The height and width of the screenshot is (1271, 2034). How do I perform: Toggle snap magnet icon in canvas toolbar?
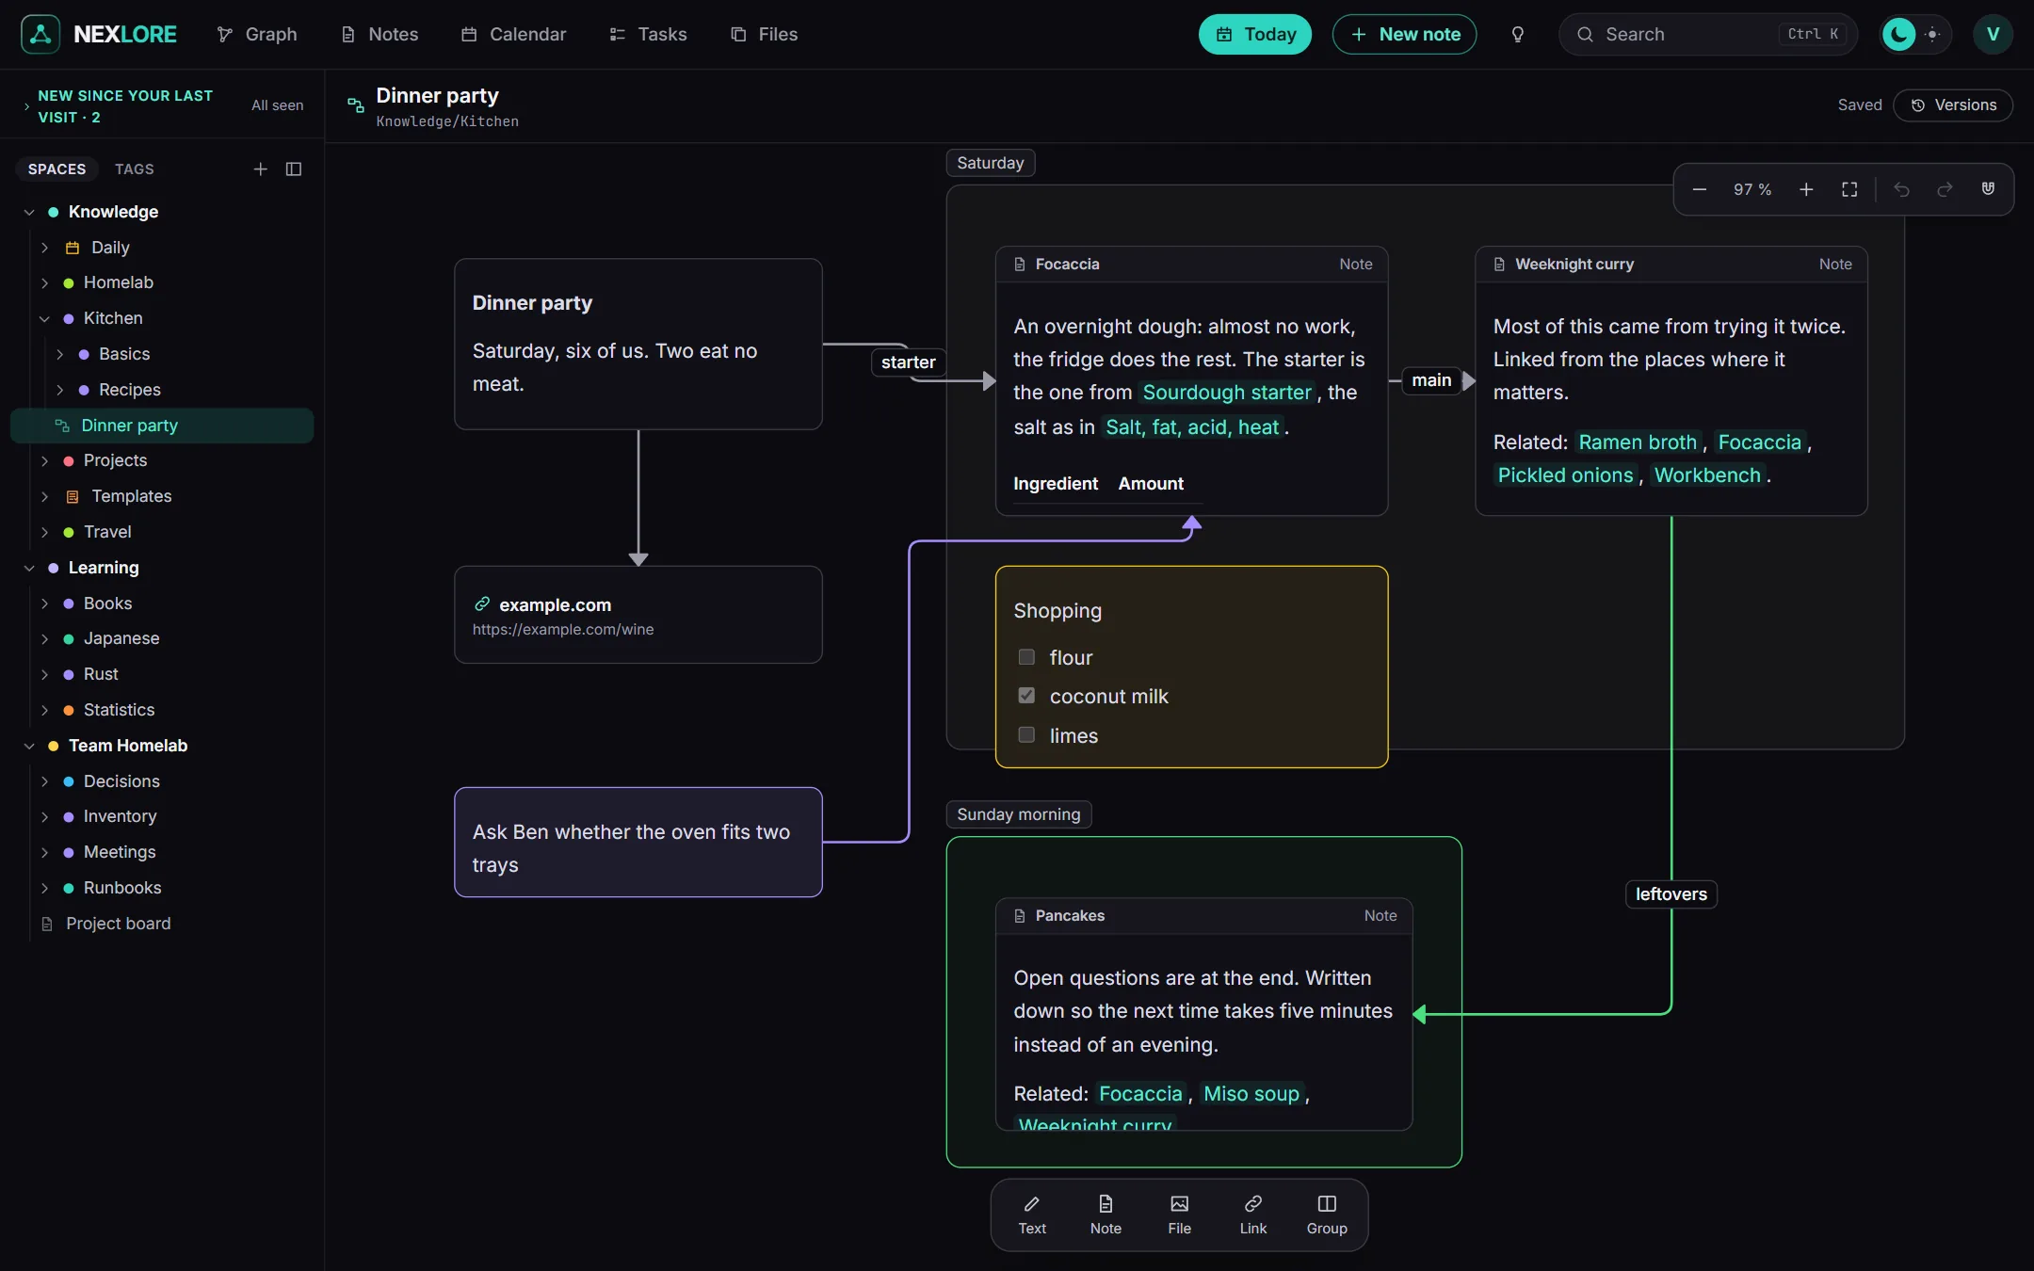1988,189
